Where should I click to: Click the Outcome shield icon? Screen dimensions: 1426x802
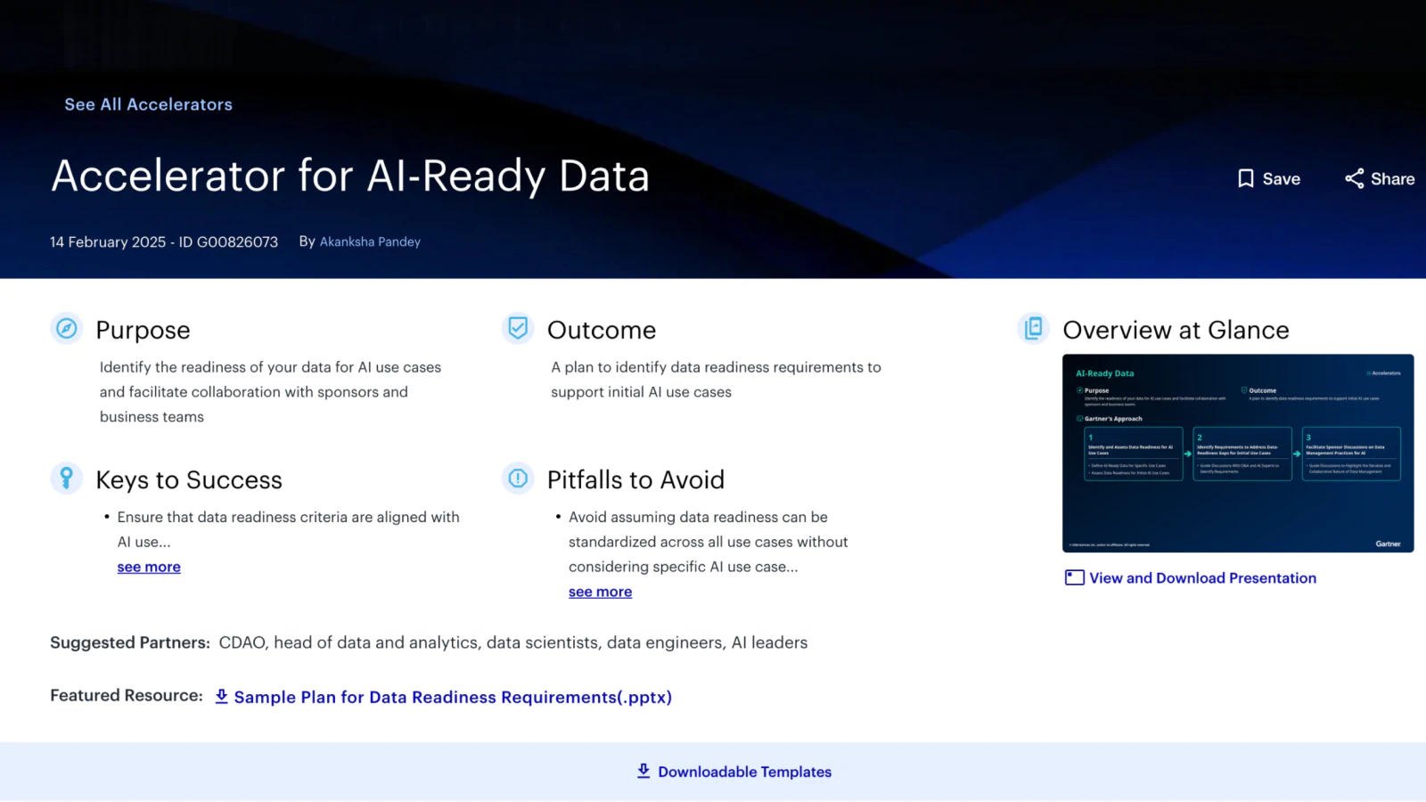(x=517, y=328)
